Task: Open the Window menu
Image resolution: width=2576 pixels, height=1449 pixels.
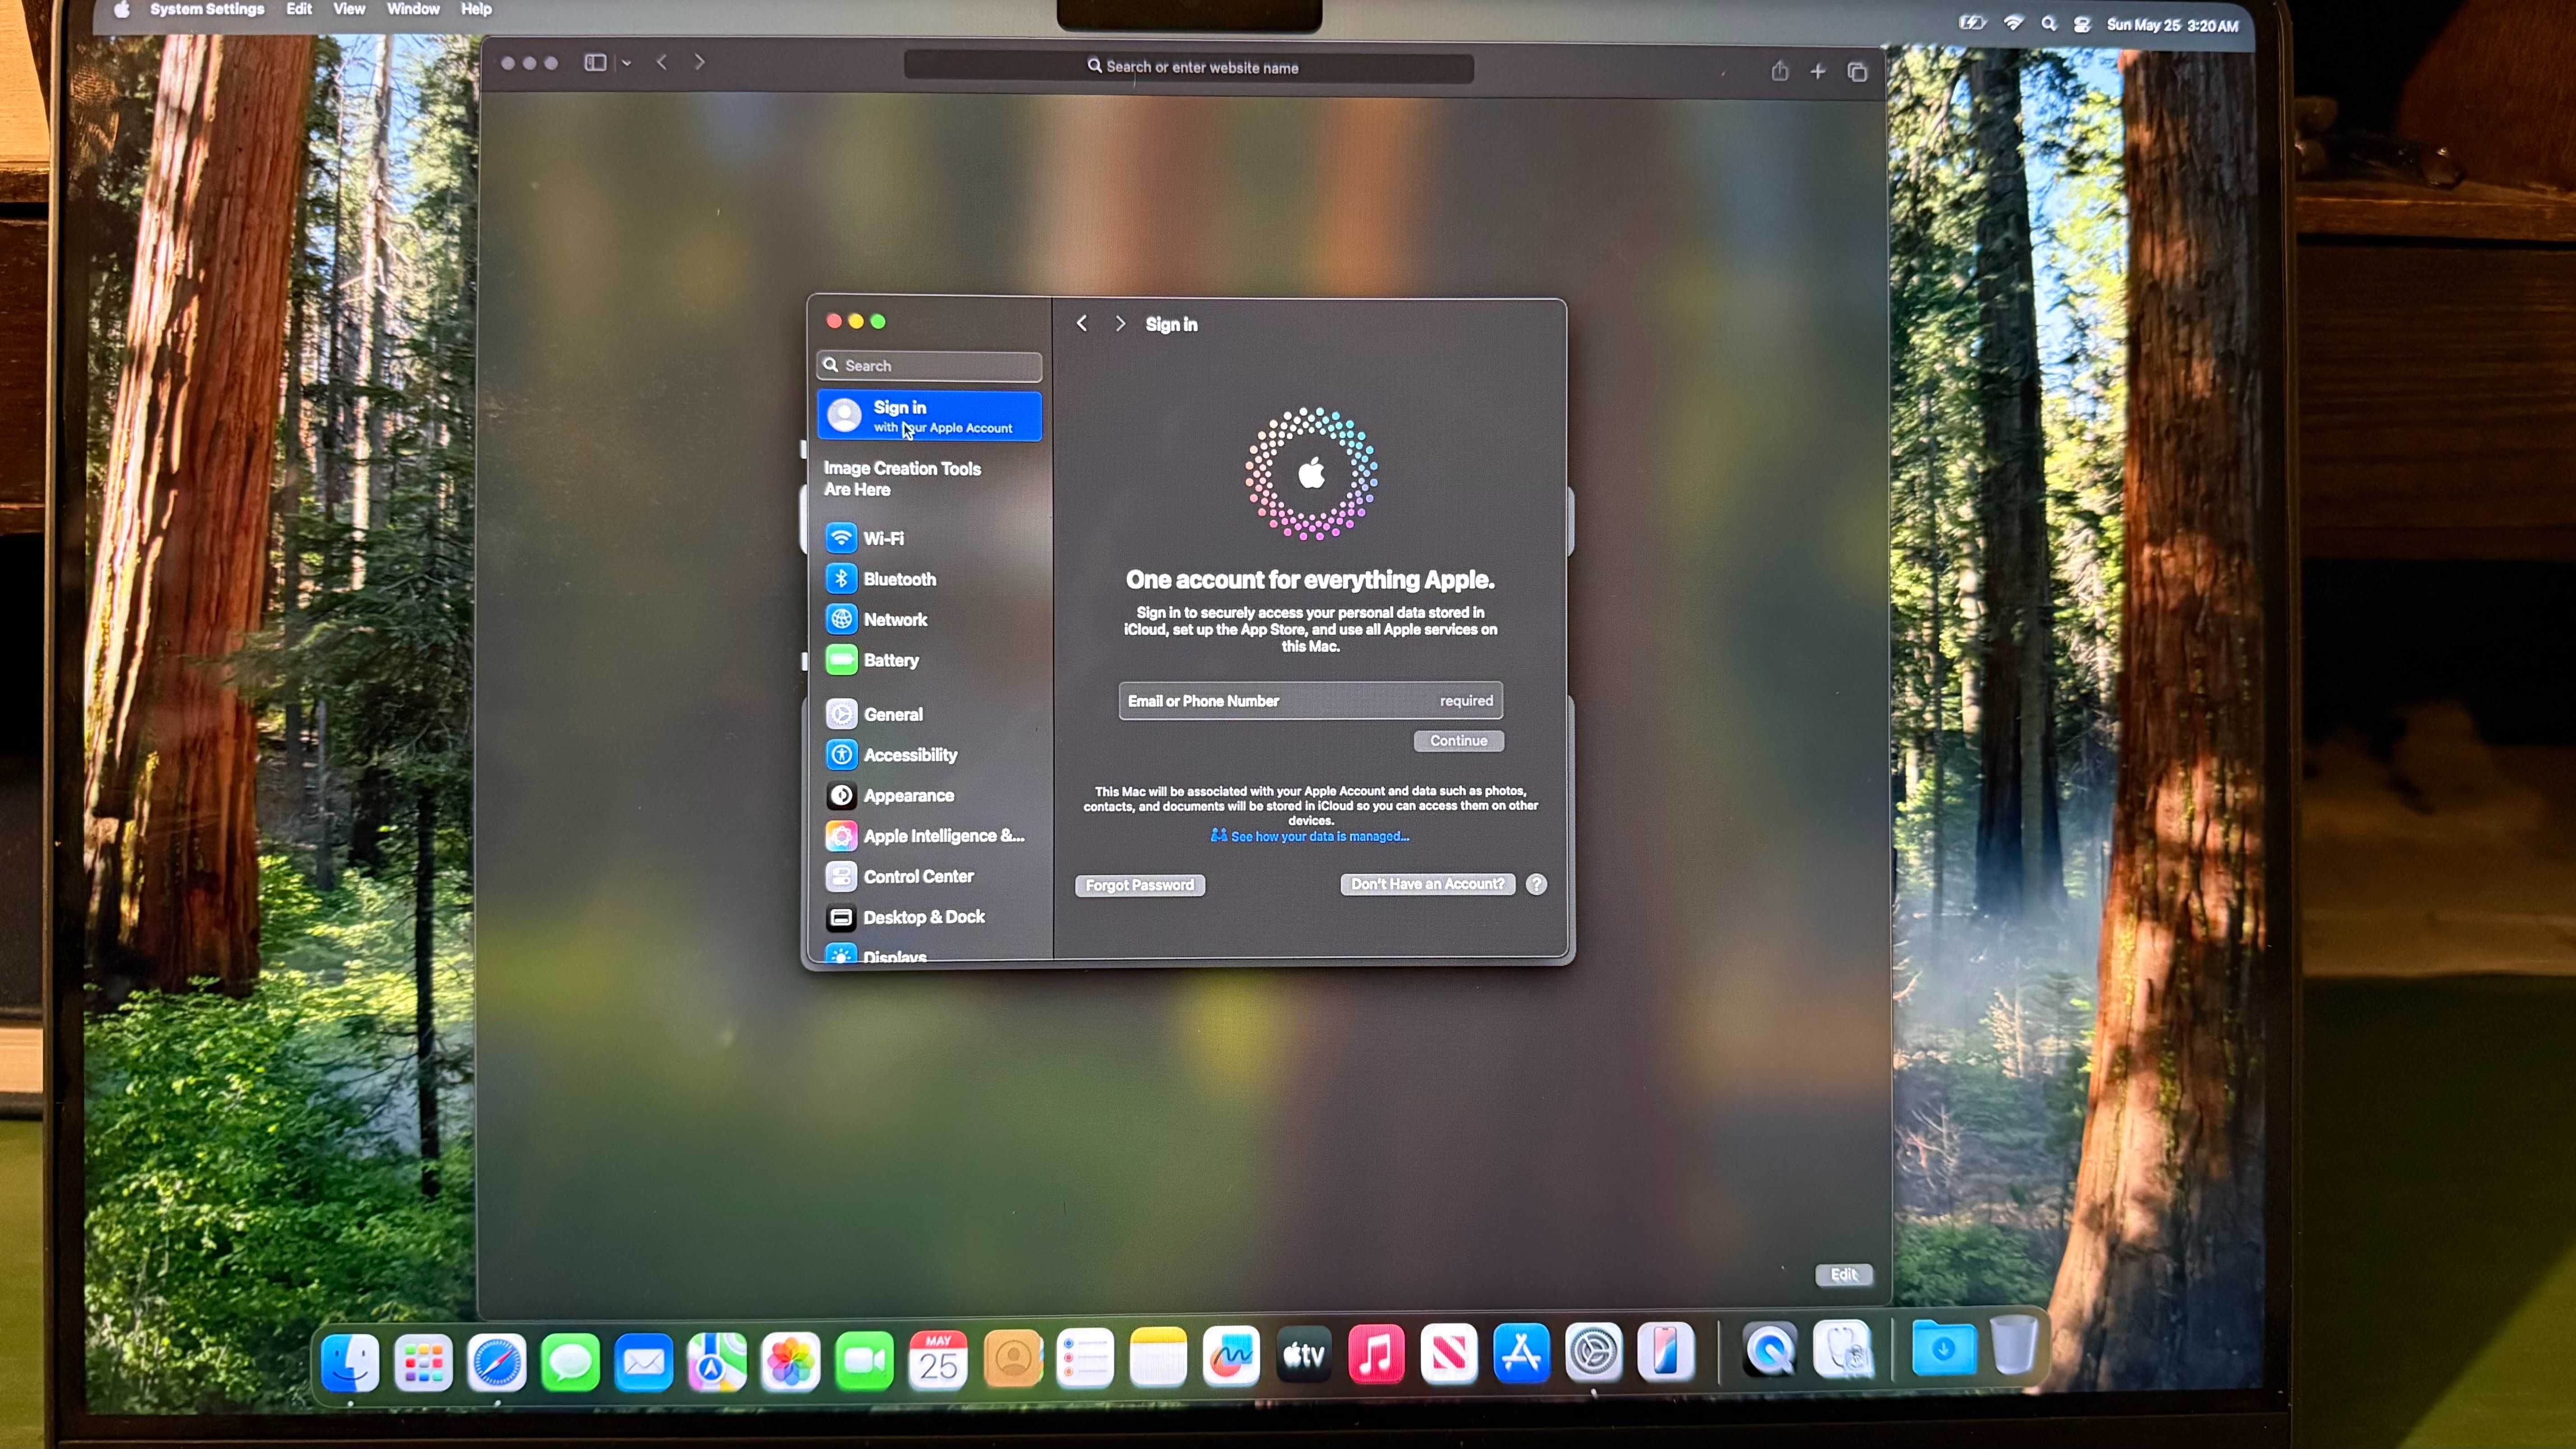Action: (413, 9)
